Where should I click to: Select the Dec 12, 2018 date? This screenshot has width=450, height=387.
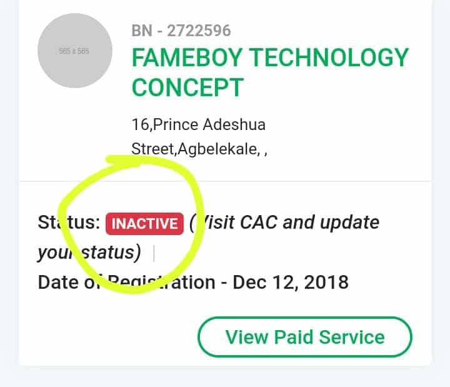click(291, 283)
